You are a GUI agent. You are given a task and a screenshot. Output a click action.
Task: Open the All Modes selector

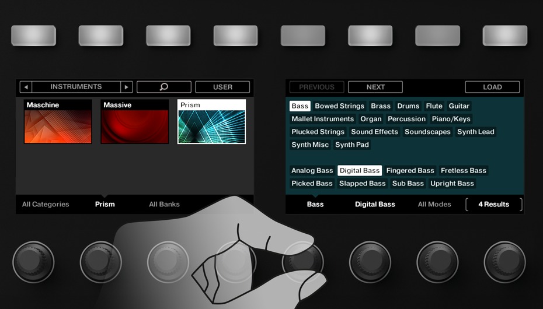click(x=434, y=204)
